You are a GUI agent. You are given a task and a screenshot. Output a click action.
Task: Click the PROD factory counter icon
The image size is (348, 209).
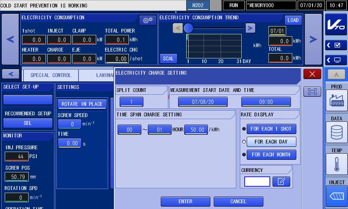click(336, 100)
